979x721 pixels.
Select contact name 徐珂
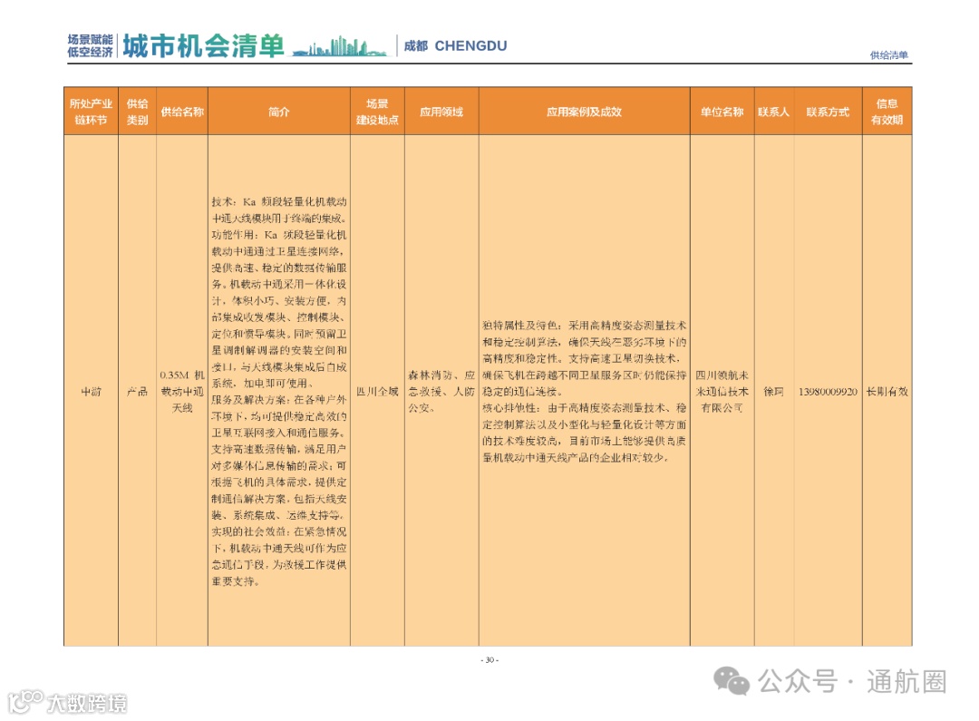[774, 392]
